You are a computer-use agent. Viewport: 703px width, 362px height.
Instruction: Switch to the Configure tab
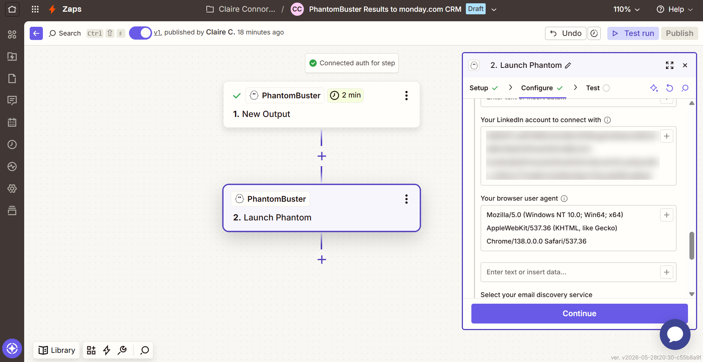pyautogui.click(x=542, y=88)
